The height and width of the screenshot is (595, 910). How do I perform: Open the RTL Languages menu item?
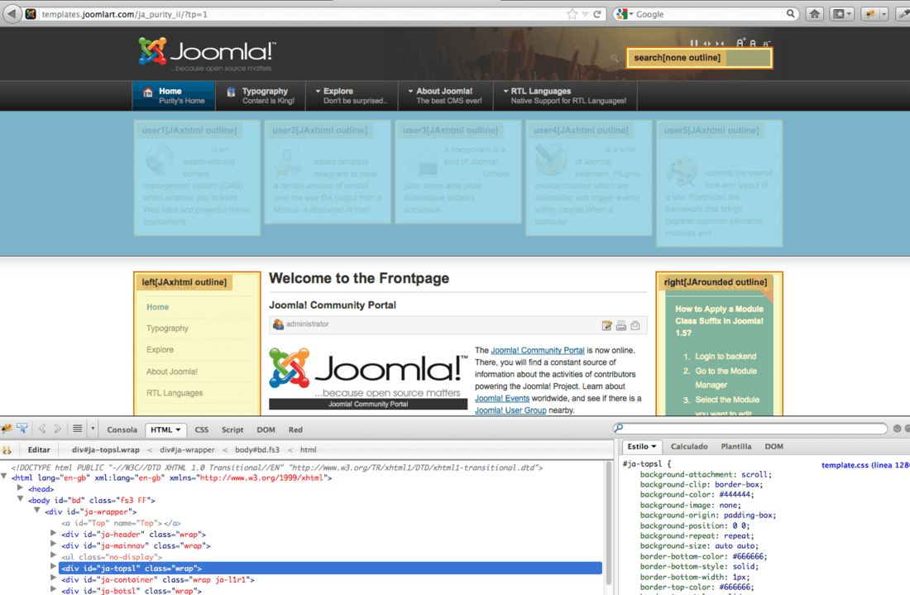click(x=565, y=96)
